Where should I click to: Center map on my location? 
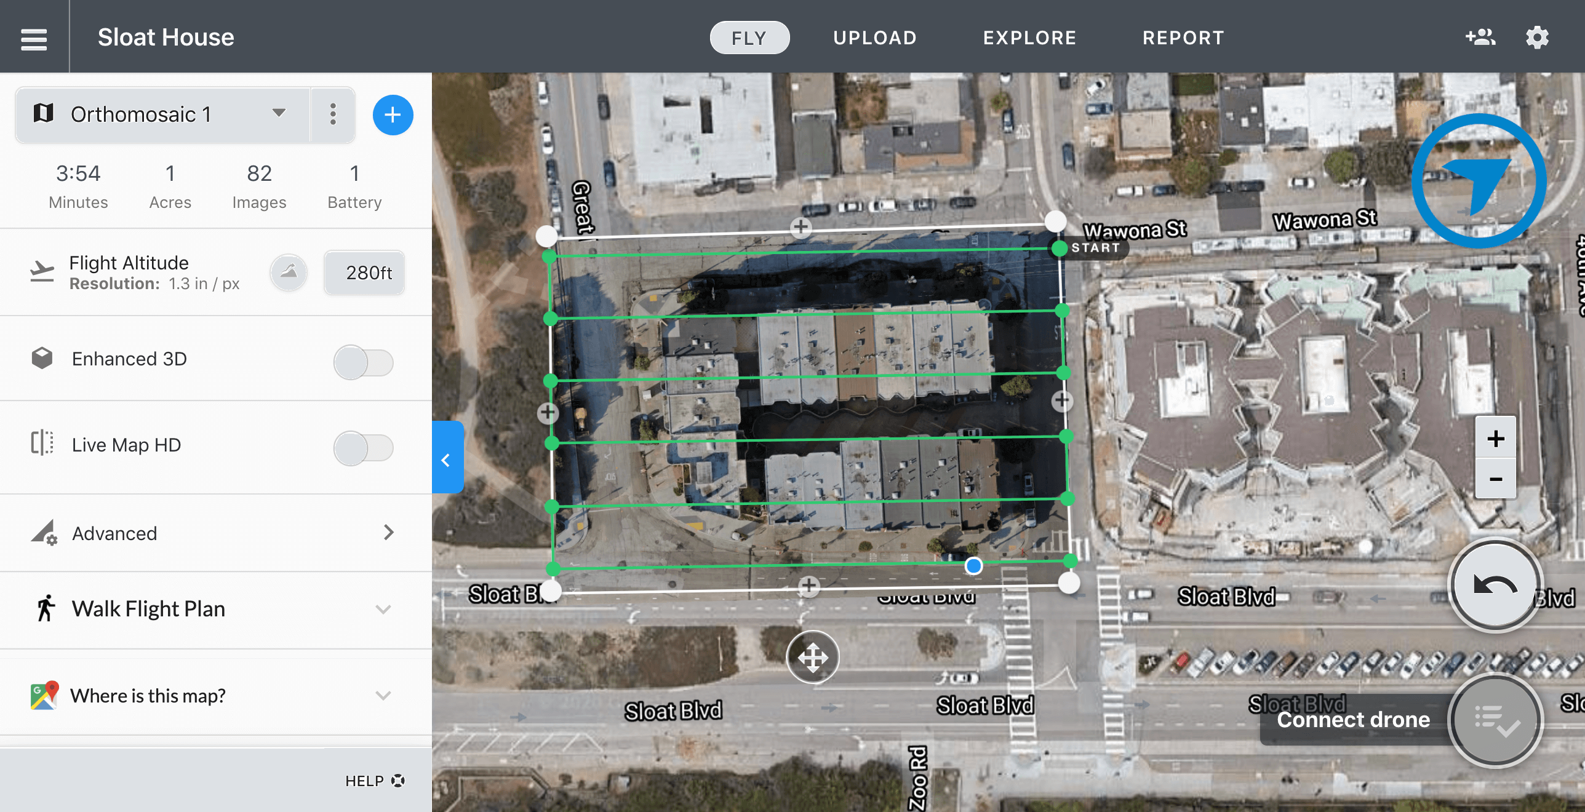point(1478,181)
